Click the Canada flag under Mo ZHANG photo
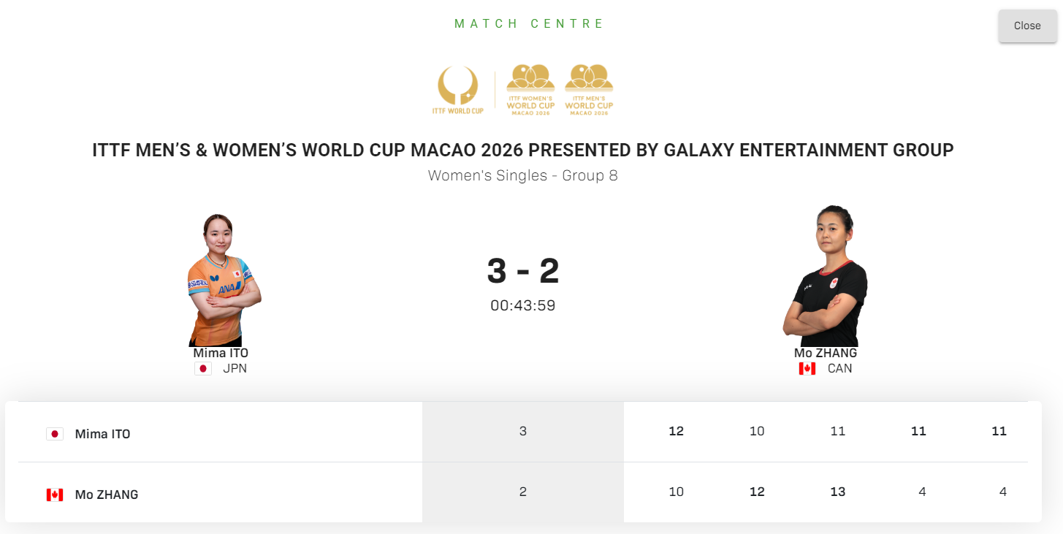Image resolution: width=1063 pixels, height=534 pixels. pos(807,368)
